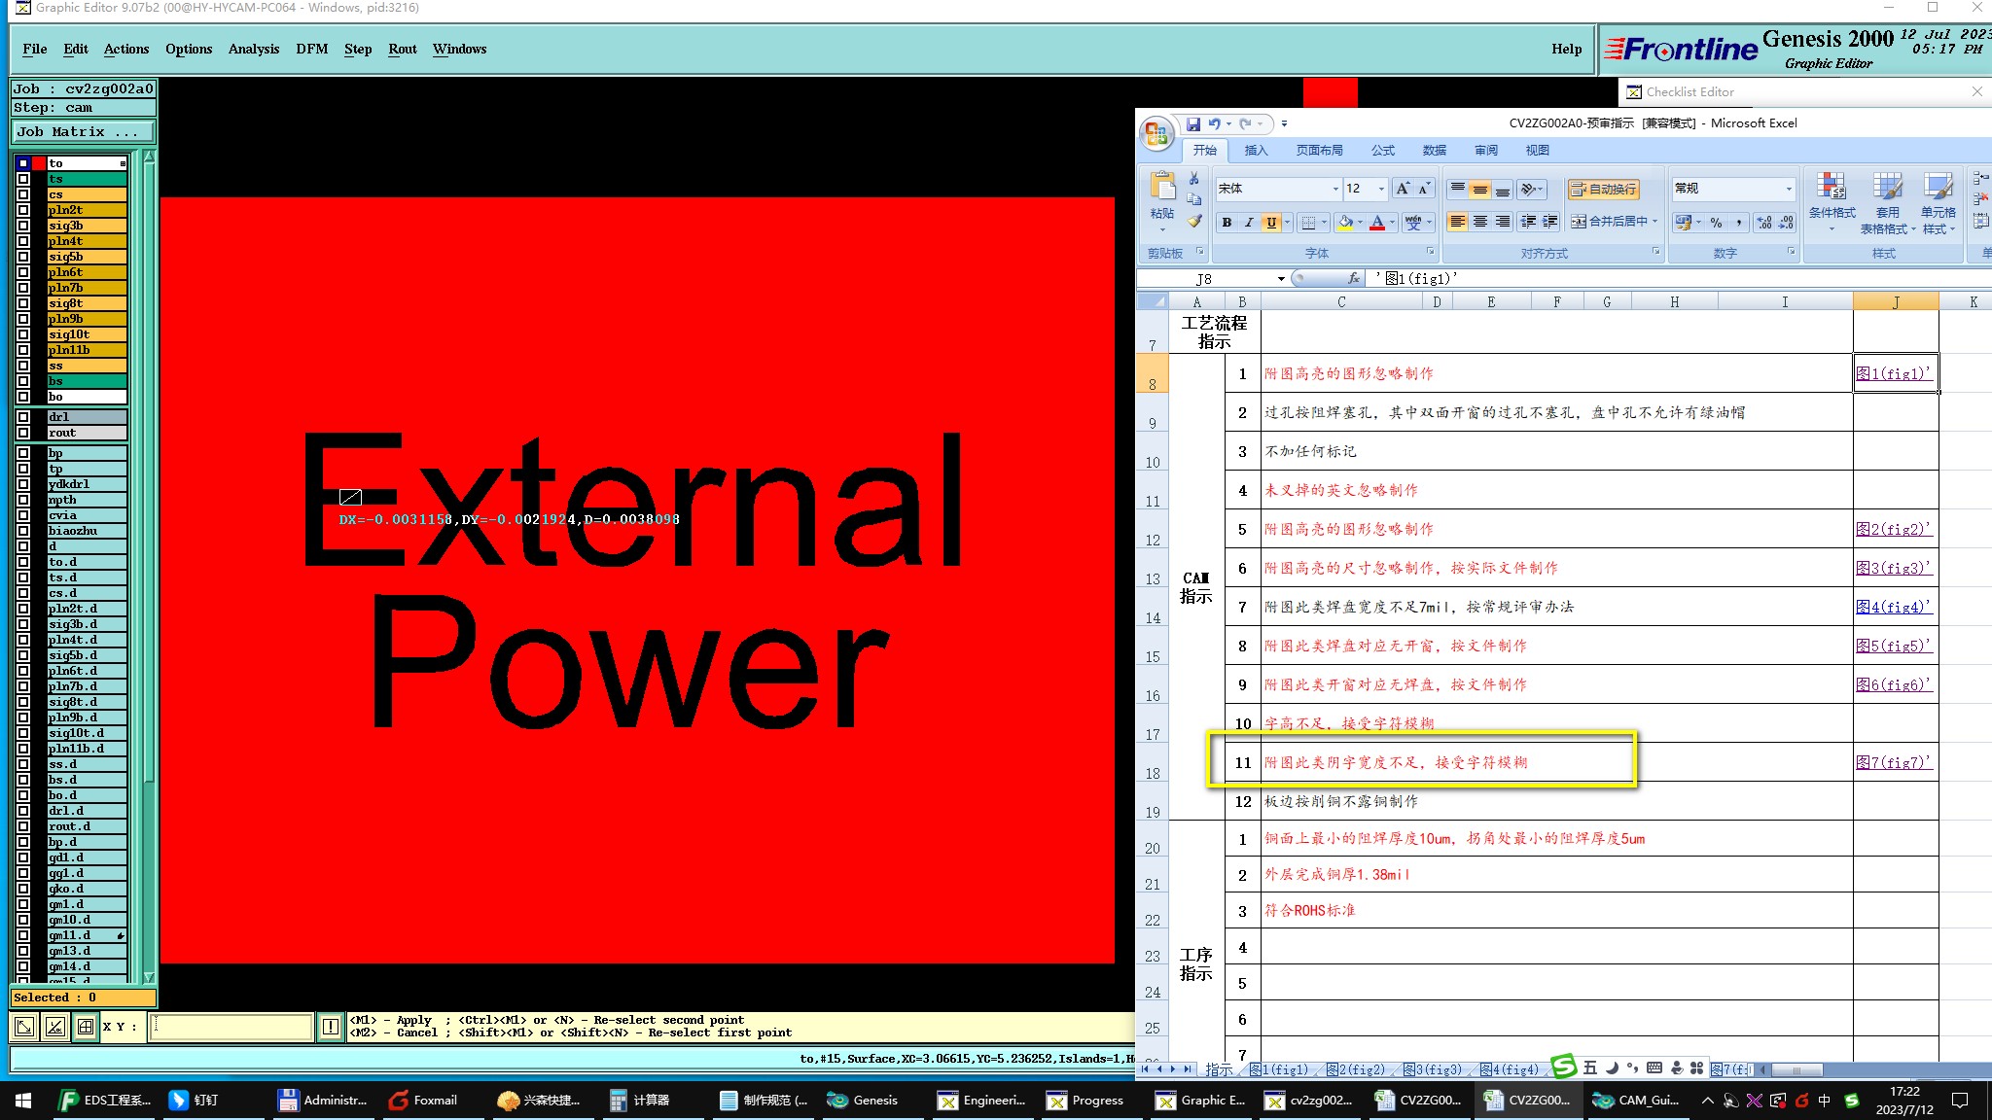Open the Analysis menu

pos(253,49)
